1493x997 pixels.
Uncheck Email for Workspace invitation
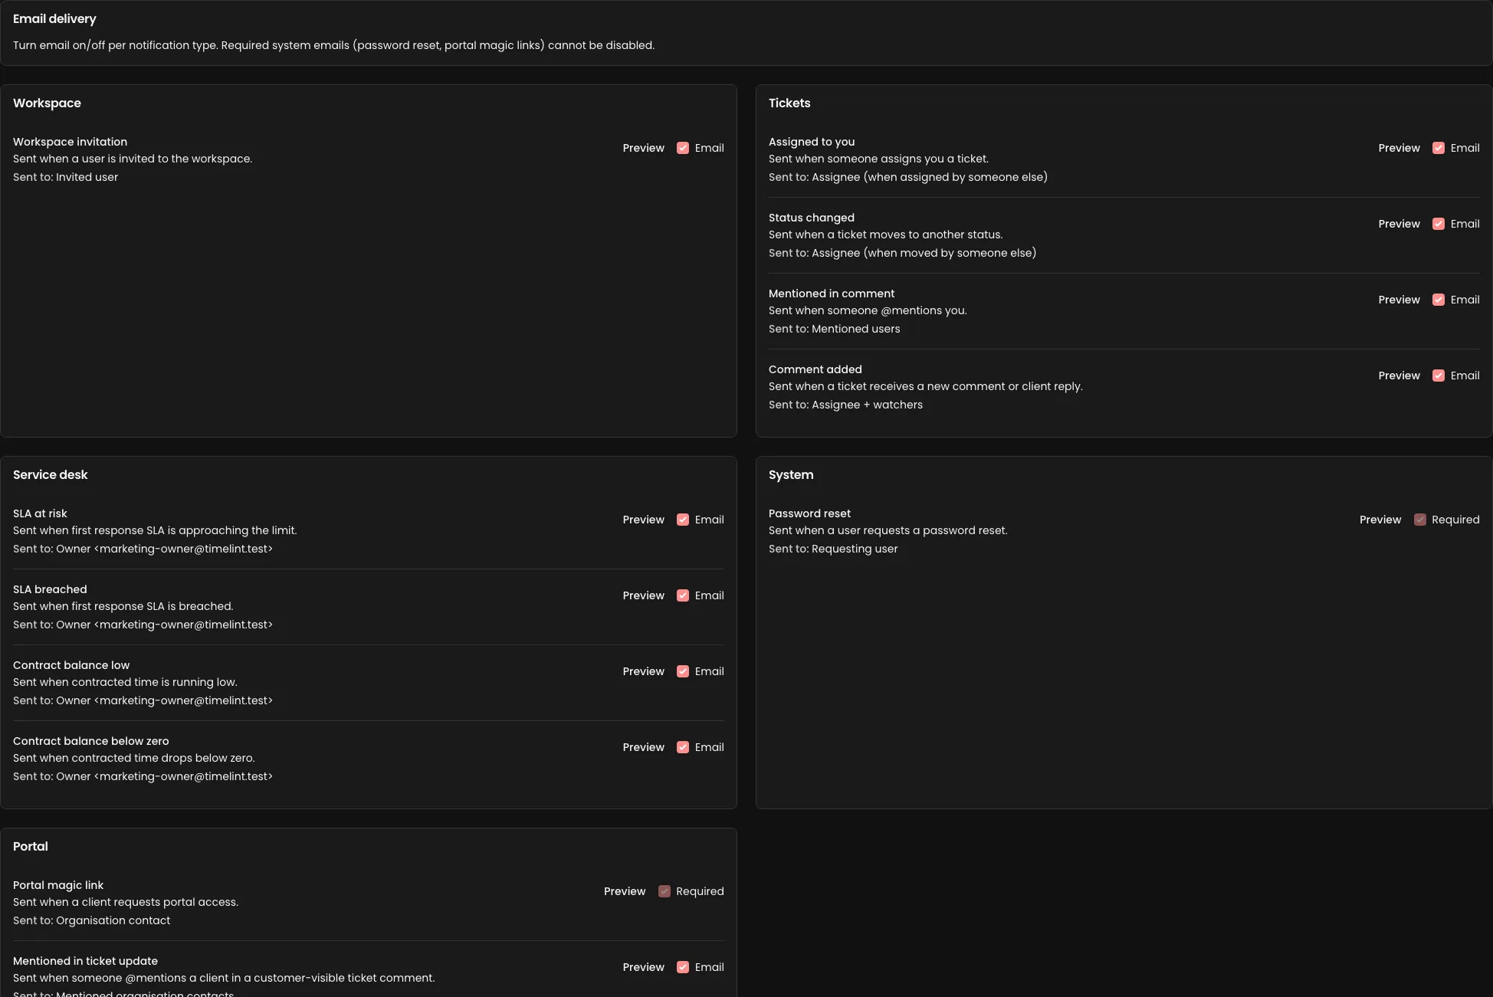click(x=683, y=148)
